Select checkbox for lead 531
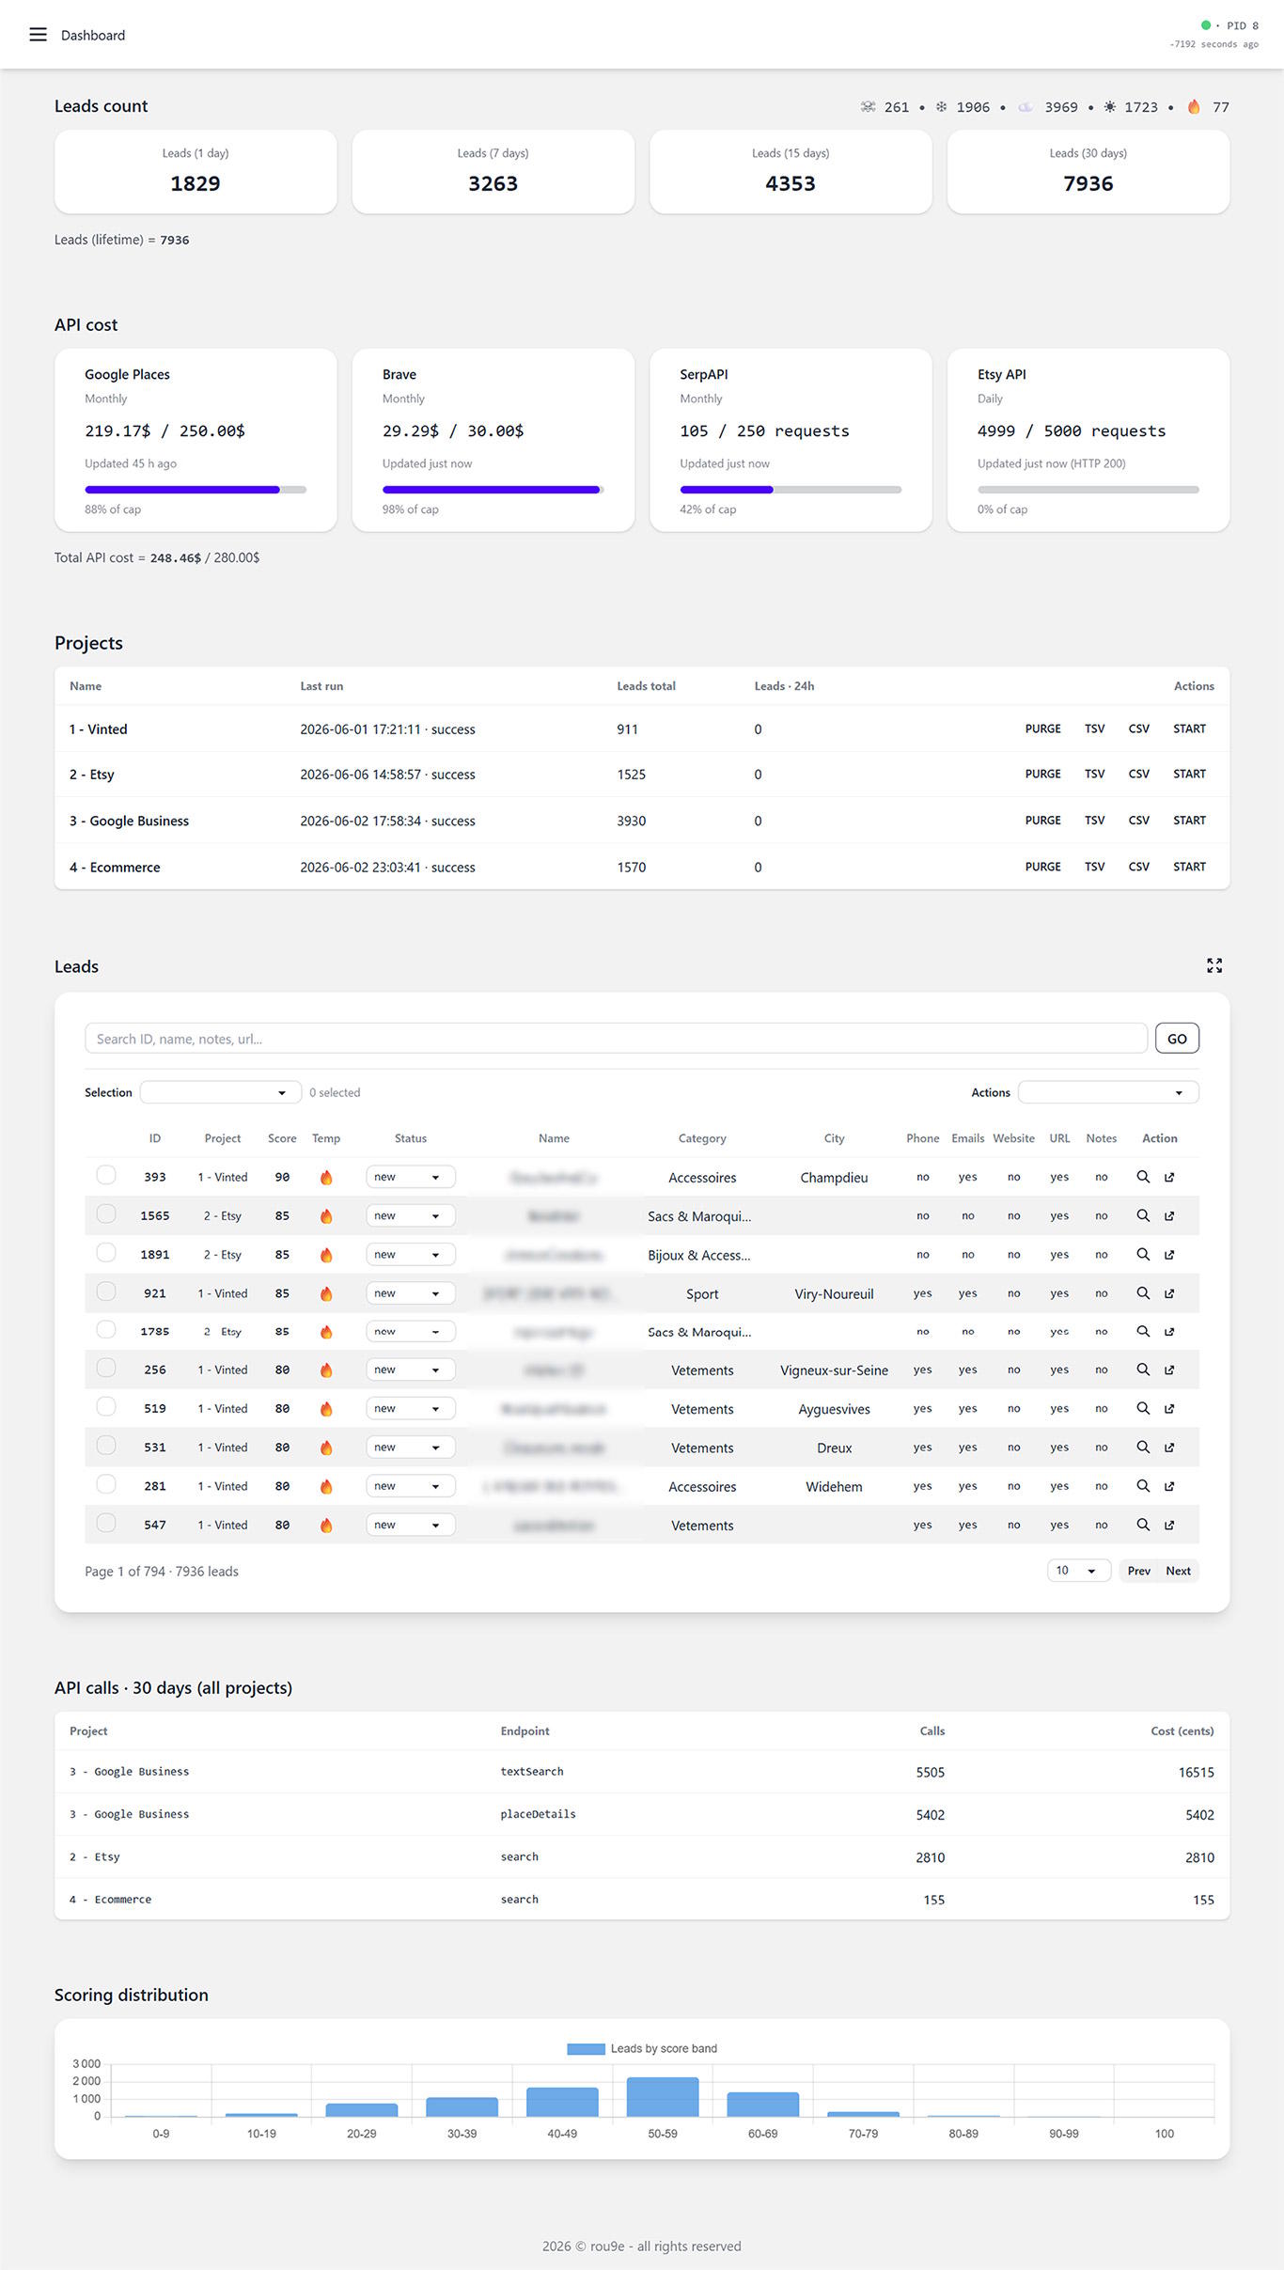The image size is (1284, 2270). tap(106, 1445)
